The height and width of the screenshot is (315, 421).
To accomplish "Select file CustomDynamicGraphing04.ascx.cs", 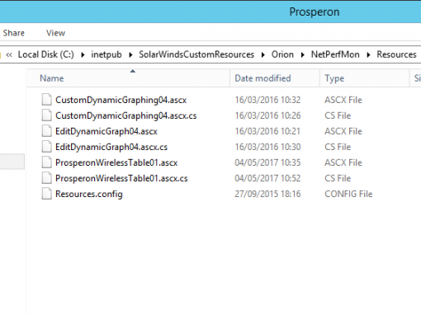I will click(x=126, y=115).
